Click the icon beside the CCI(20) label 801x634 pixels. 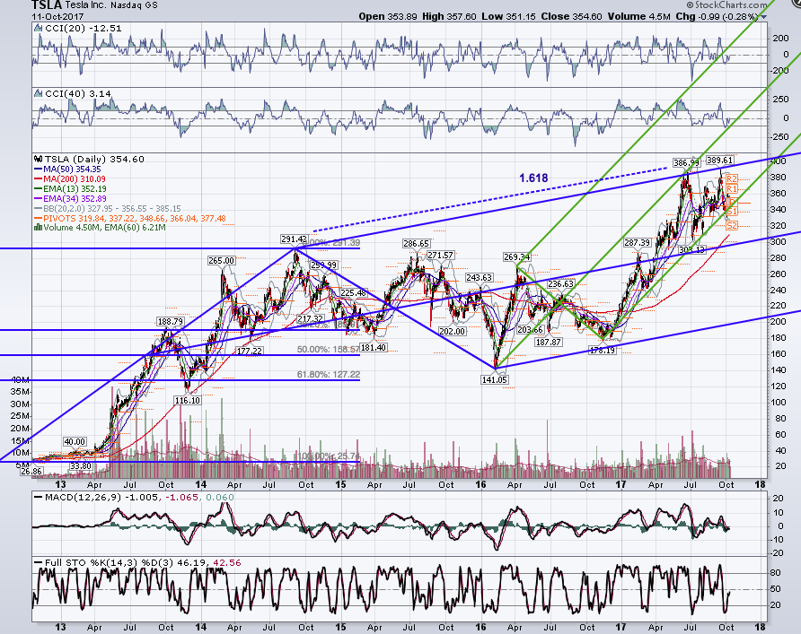coord(38,29)
